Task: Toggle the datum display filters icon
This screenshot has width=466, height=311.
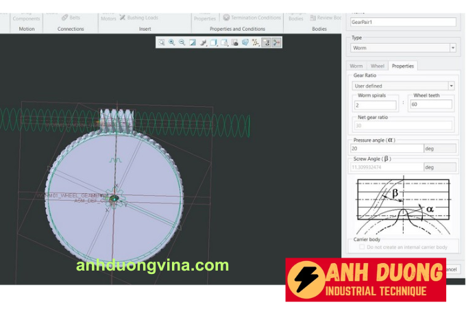Action: tap(256, 42)
